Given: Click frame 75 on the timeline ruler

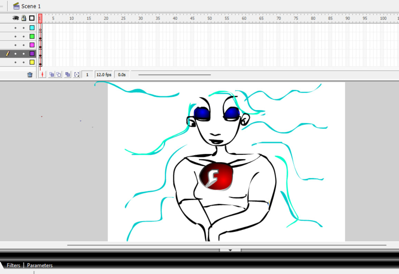Looking at the screenshot, I should [x=296, y=18].
